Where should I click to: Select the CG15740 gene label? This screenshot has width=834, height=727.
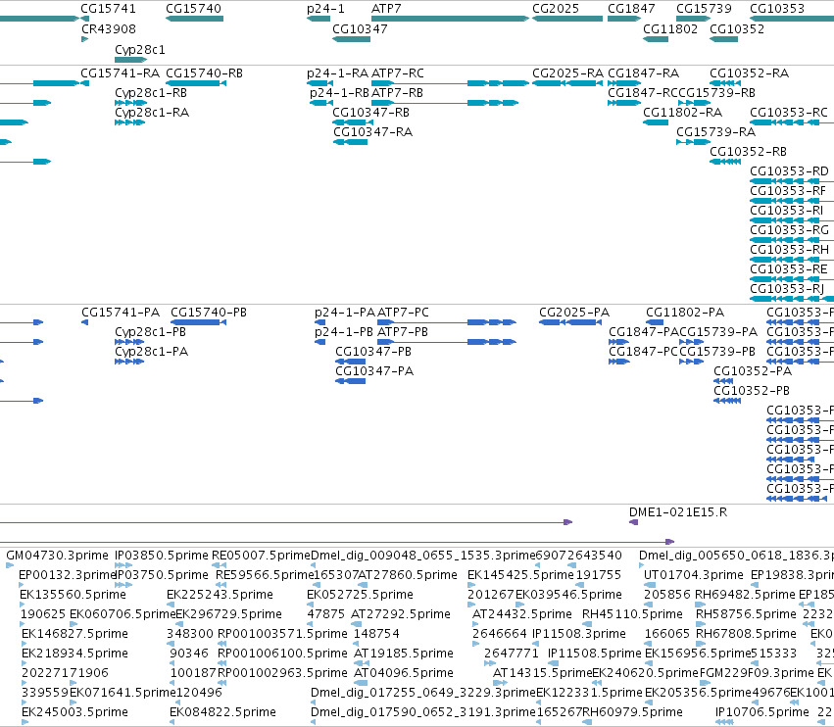[194, 9]
